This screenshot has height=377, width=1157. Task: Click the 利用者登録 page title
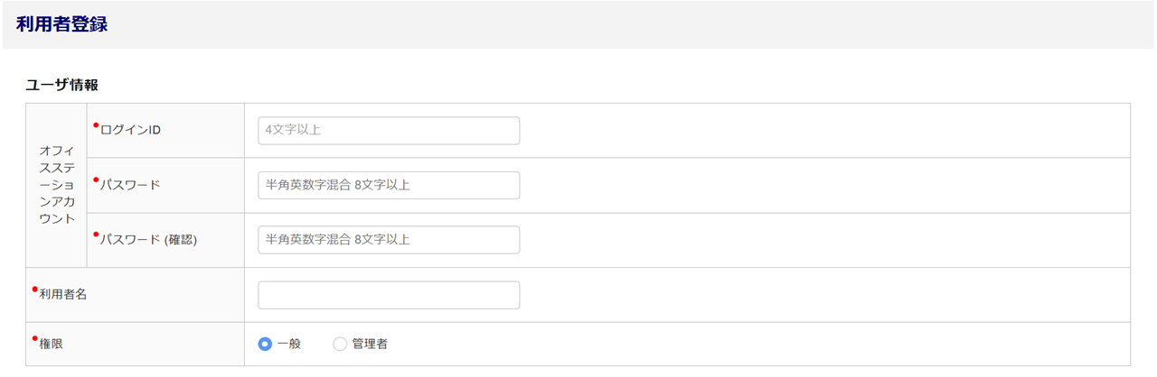(x=61, y=24)
